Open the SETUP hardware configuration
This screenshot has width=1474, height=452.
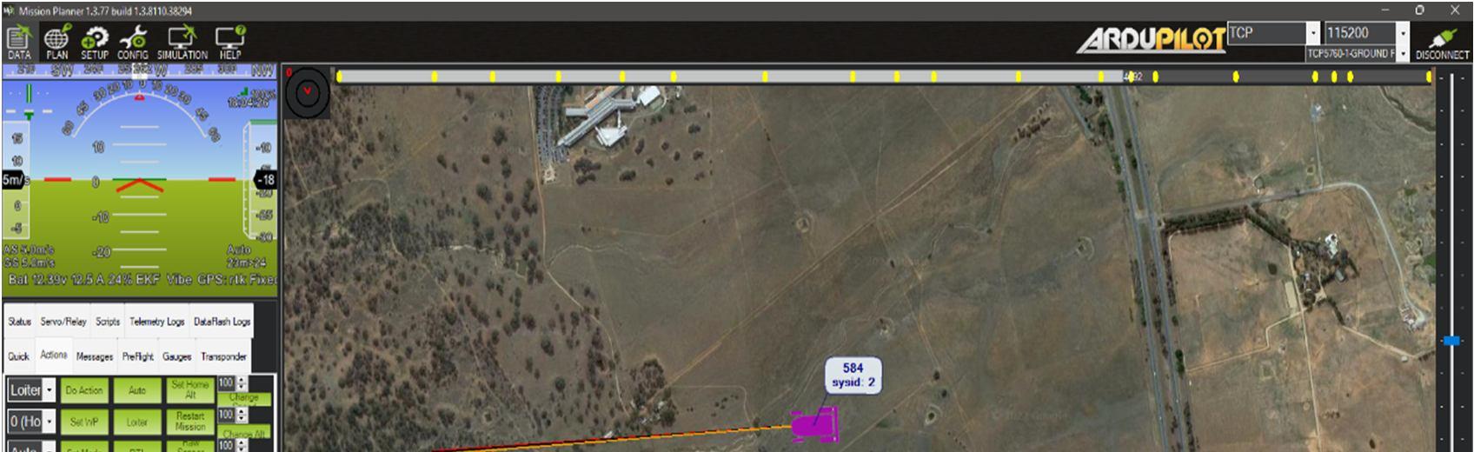point(94,43)
